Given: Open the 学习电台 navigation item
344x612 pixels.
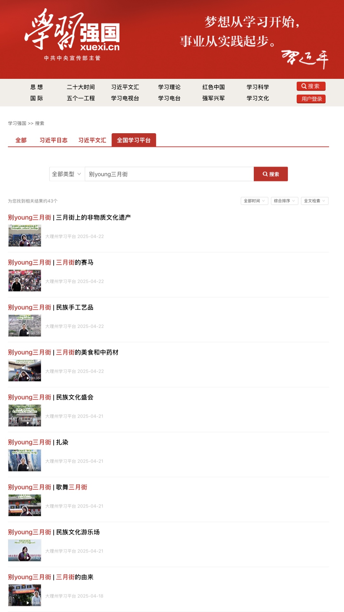Looking at the screenshot, I should 169,98.
